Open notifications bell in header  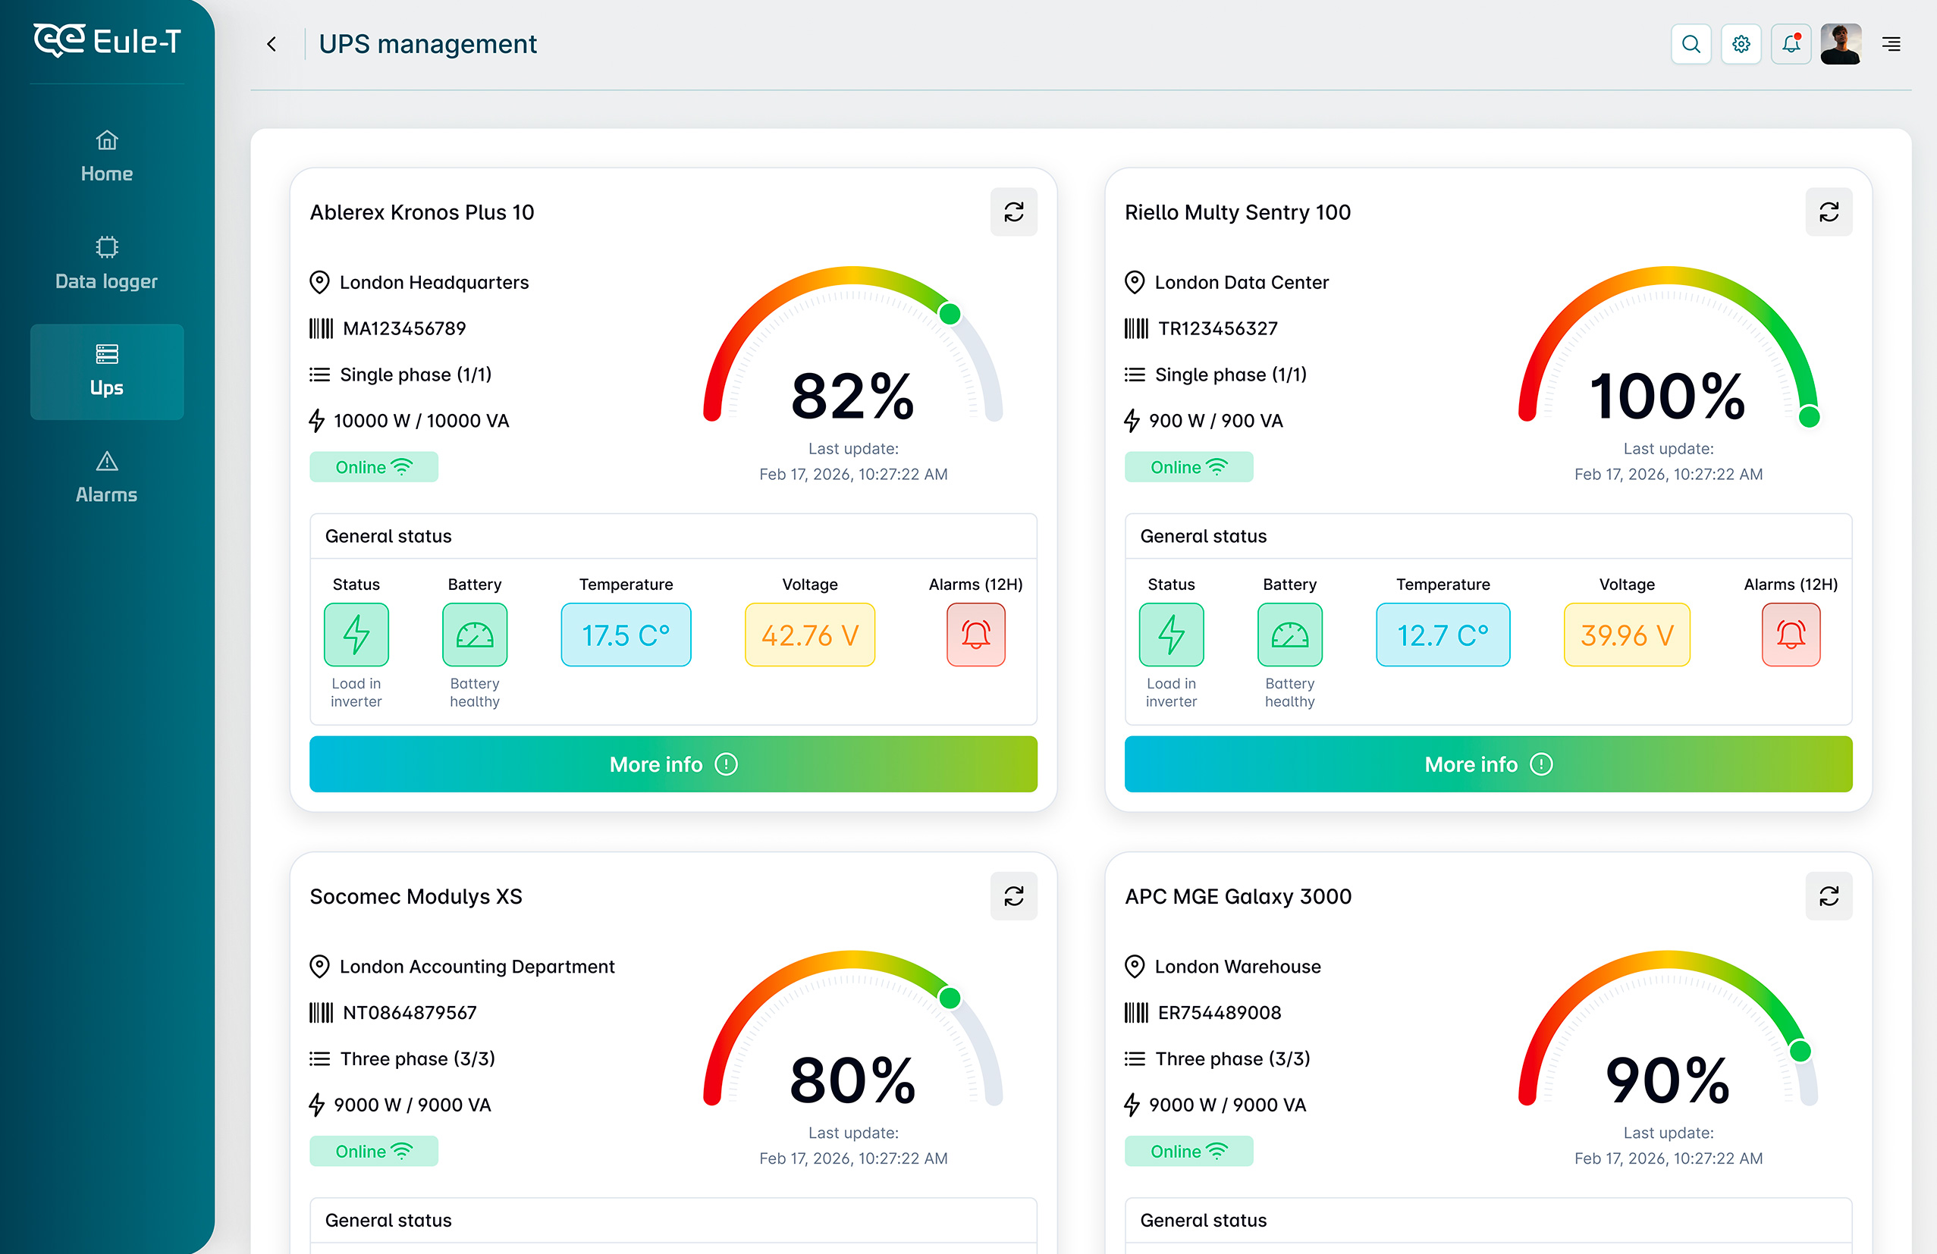click(x=1791, y=44)
